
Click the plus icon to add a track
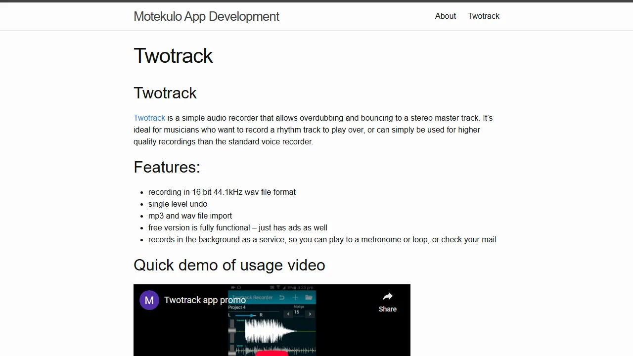pos(295,297)
